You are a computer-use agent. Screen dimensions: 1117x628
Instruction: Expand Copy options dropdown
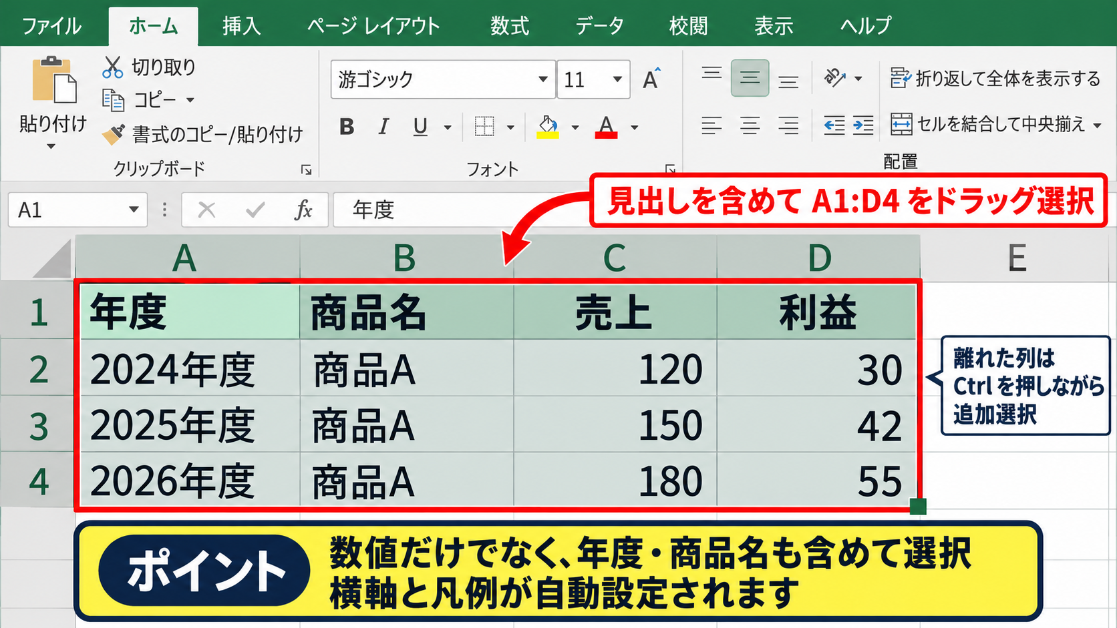pyautogui.click(x=190, y=100)
